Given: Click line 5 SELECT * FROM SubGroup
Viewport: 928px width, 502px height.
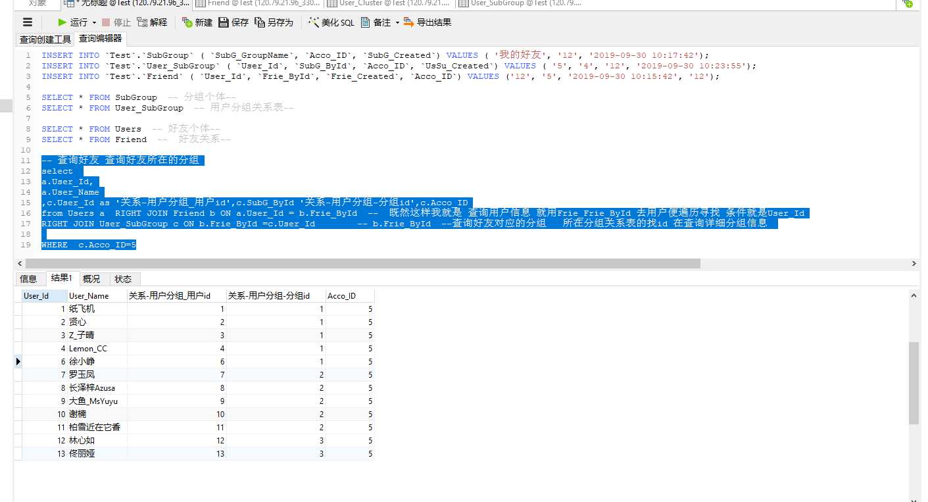Looking at the screenshot, I should pos(99,97).
